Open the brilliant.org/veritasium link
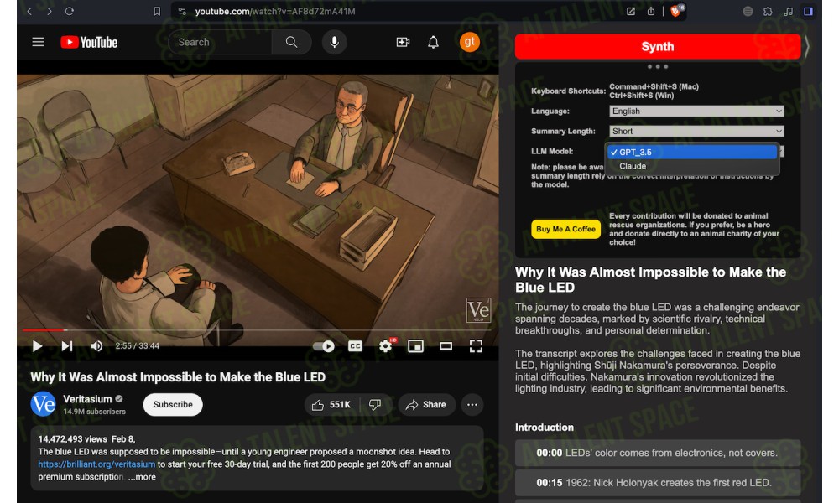Screen dimensions: 839x503 (96, 464)
